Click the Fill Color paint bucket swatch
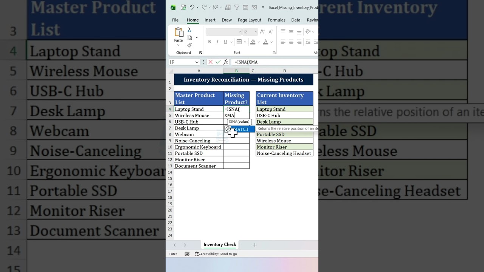The width and height of the screenshot is (484, 272). point(253,42)
